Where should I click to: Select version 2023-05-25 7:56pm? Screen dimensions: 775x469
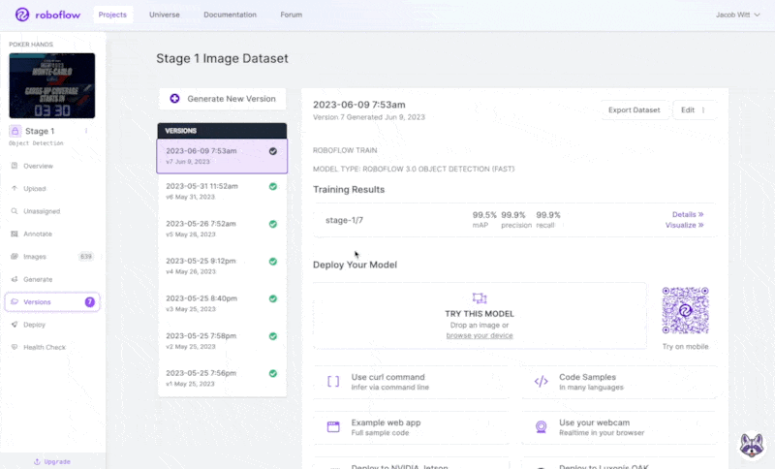tap(222, 378)
